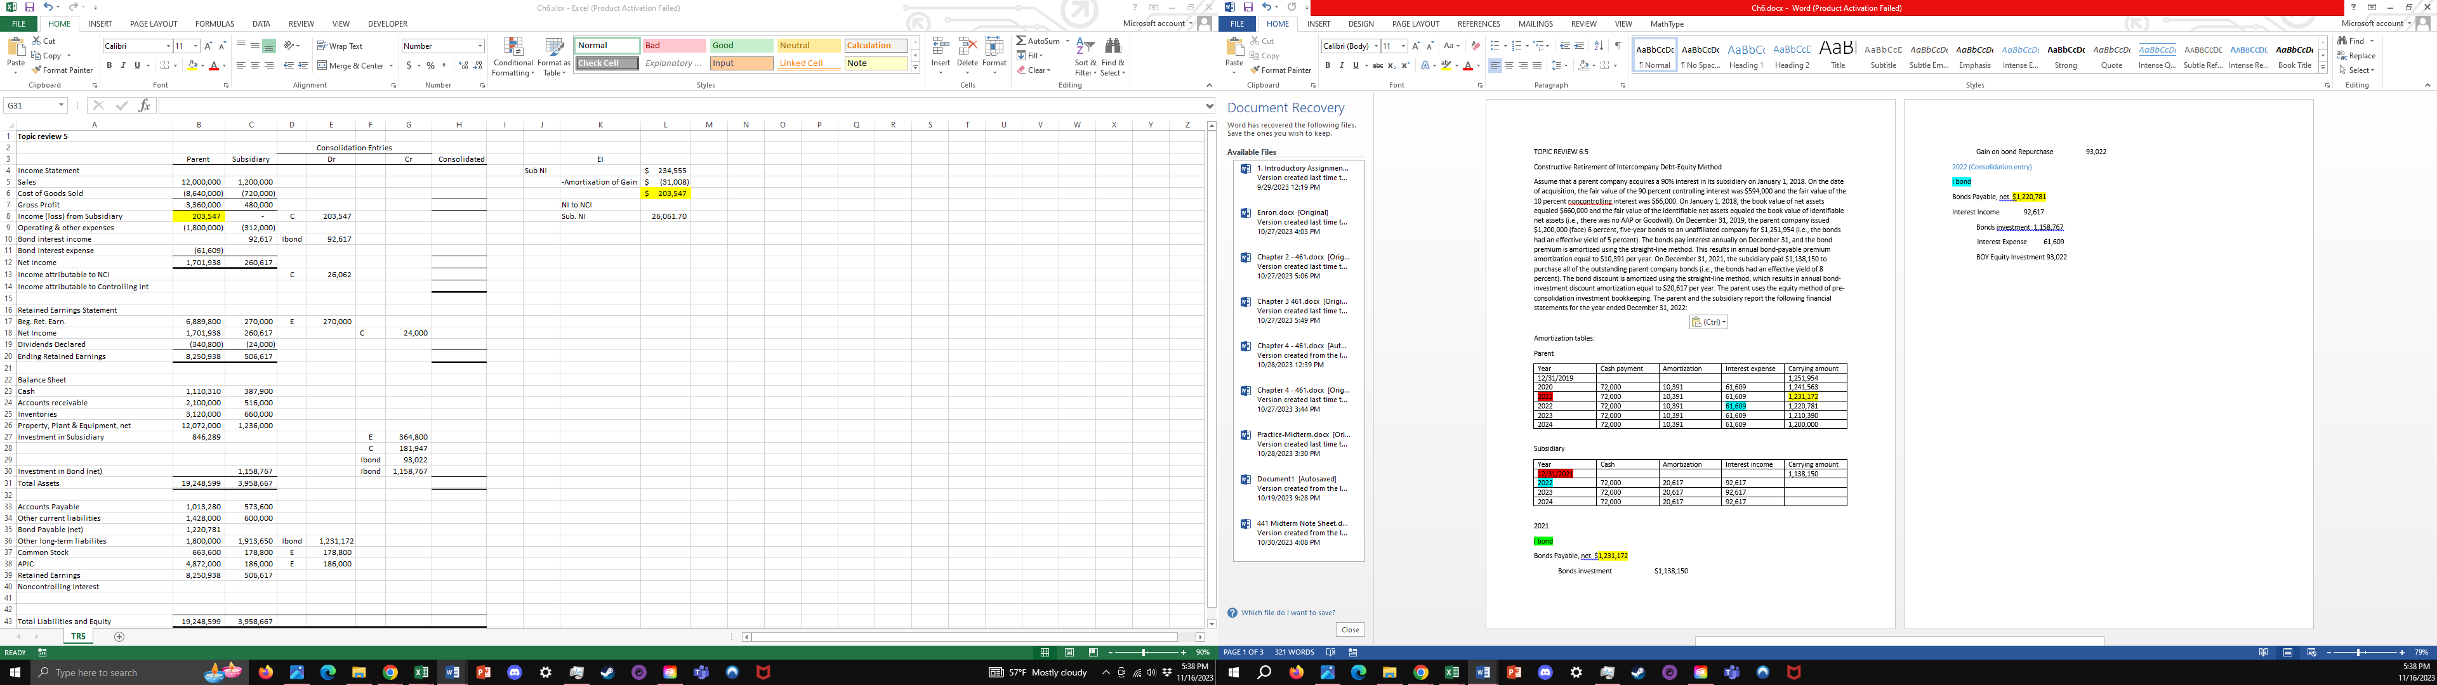Expand the Word font name combo box
The width and height of the screenshot is (2437, 685).
point(1375,46)
